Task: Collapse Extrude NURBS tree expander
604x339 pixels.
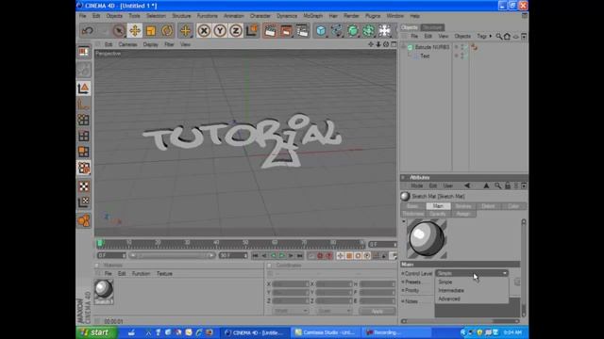Action: tap(404, 47)
